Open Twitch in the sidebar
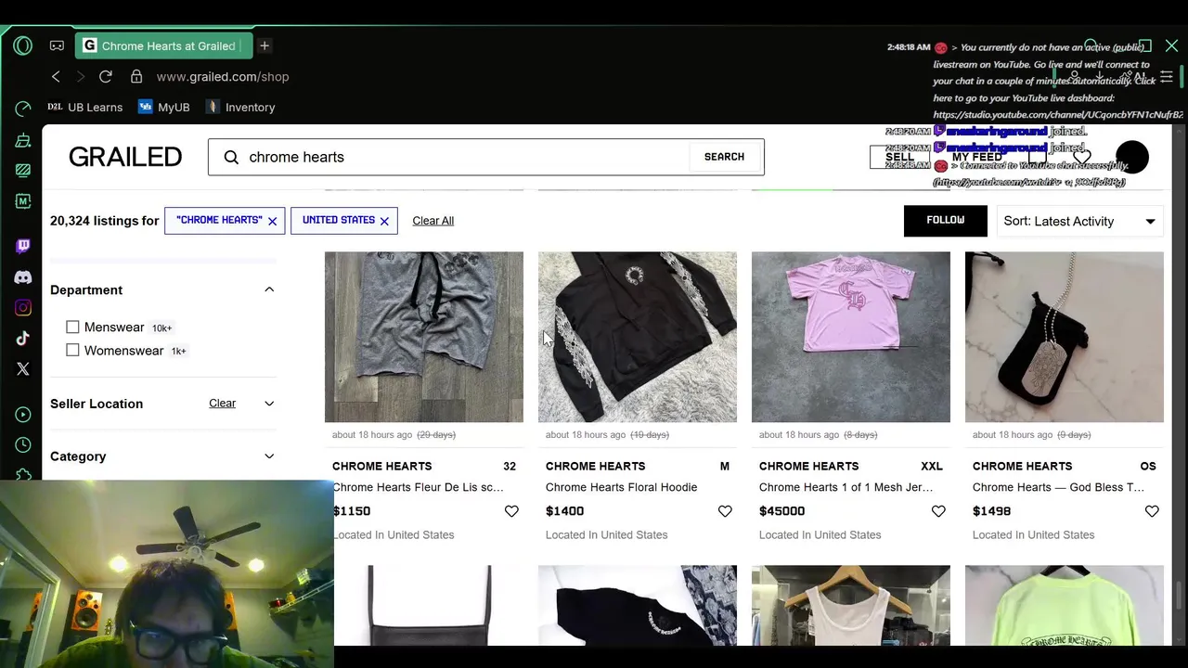Image resolution: width=1188 pixels, height=668 pixels. (x=23, y=246)
